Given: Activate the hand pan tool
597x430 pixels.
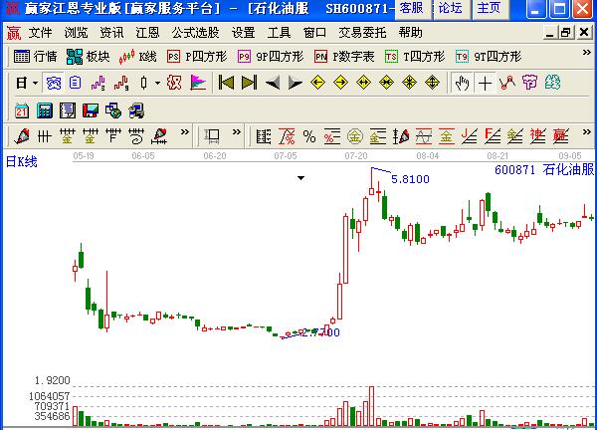Looking at the screenshot, I should click(x=462, y=84).
